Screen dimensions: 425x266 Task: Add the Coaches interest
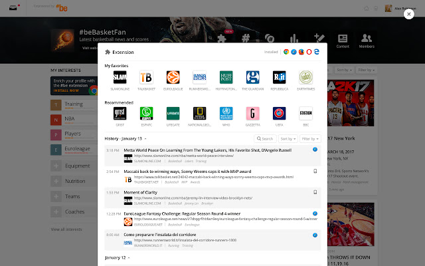56,211
